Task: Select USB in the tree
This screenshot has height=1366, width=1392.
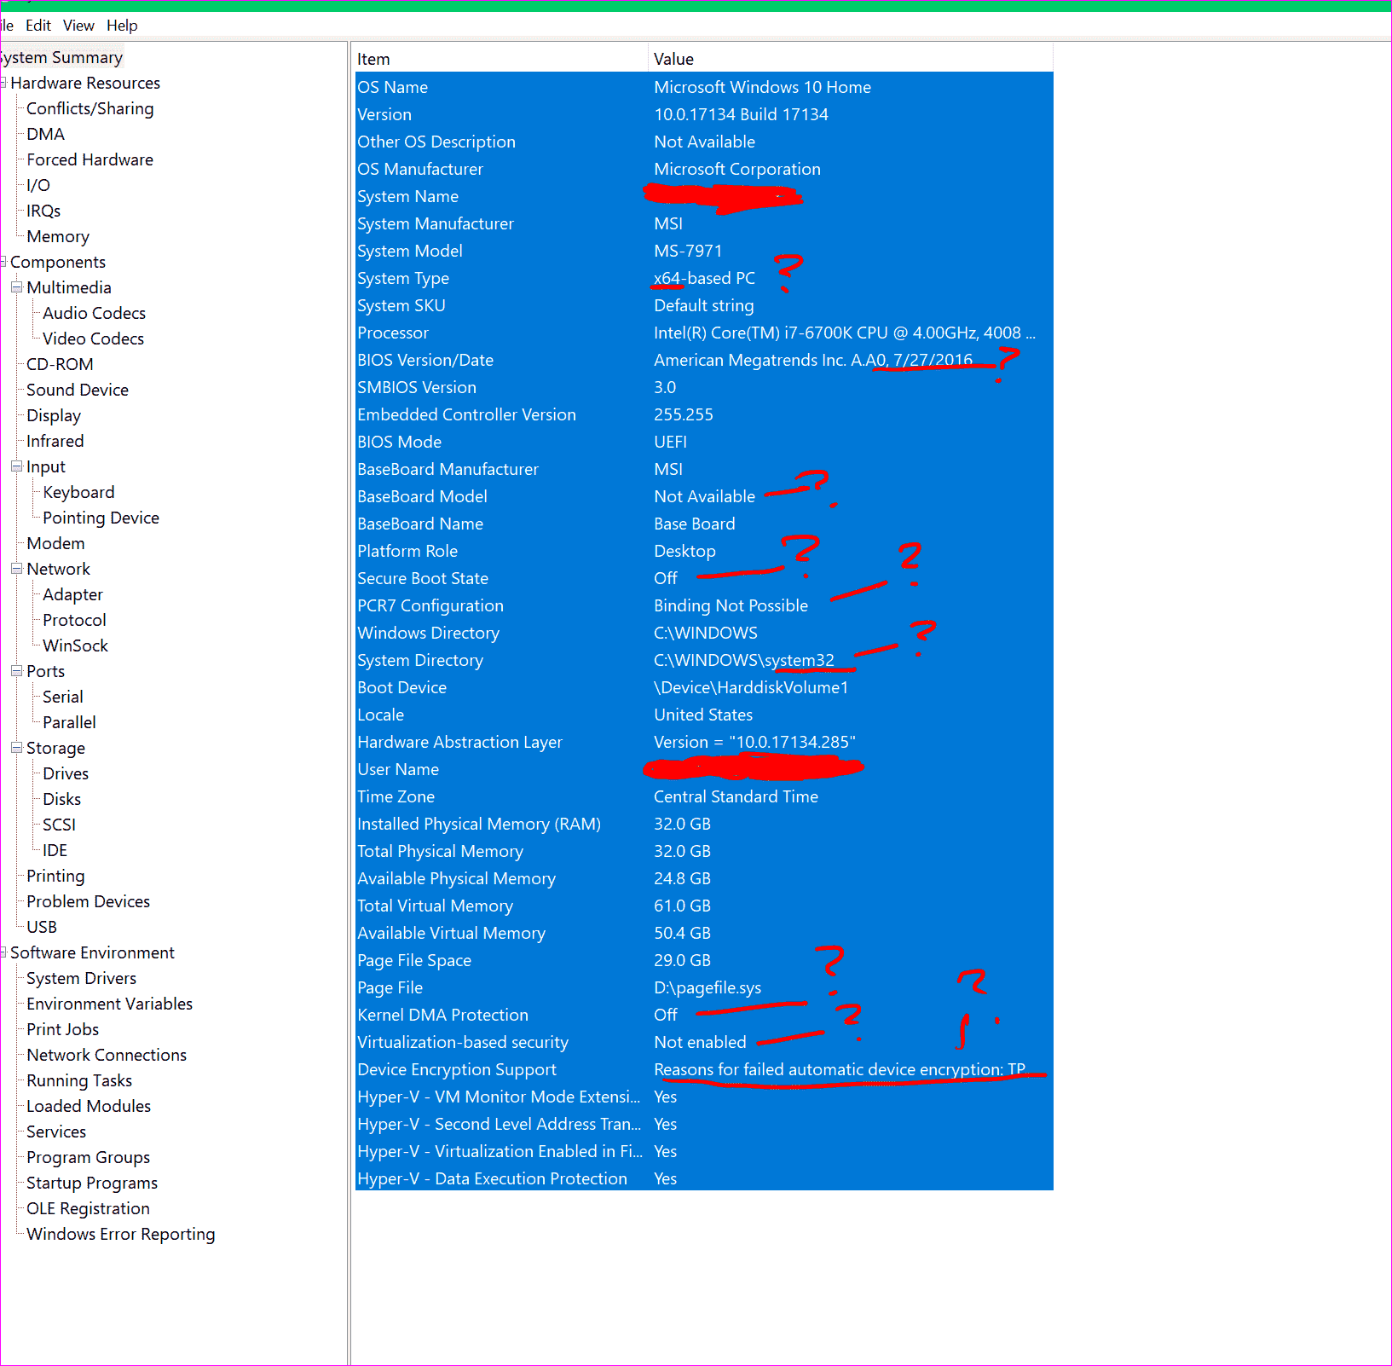Action: coord(42,927)
